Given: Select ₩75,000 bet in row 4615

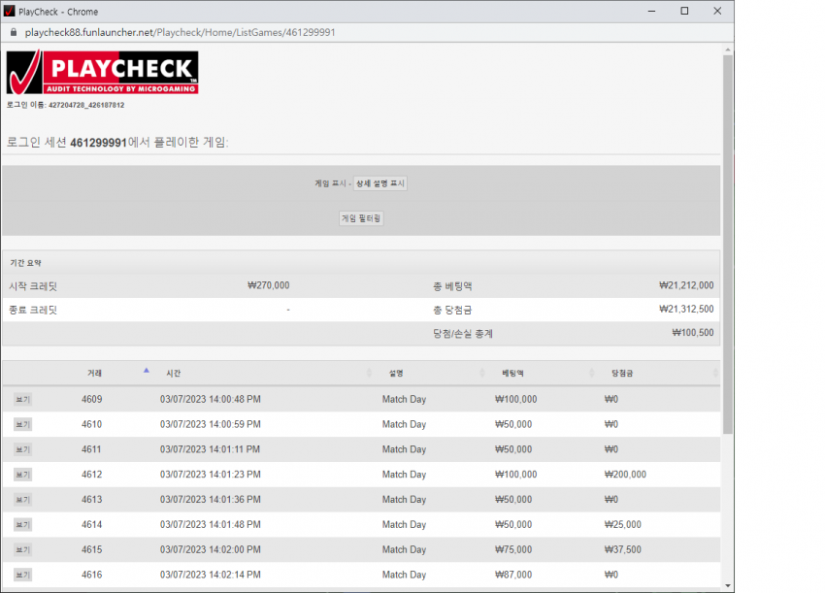Looking at the screenshot, I should (x=513, y=549).
